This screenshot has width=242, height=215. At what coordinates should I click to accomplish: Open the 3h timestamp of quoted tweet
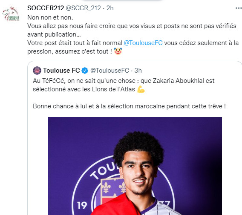point(138,71)
